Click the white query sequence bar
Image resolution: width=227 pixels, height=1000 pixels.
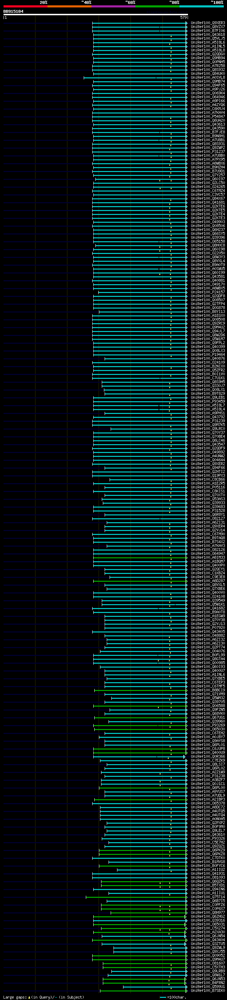[95, 14]
